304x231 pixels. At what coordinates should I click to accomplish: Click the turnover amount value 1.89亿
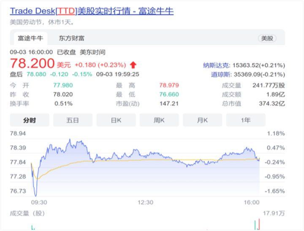pos(275,94)
